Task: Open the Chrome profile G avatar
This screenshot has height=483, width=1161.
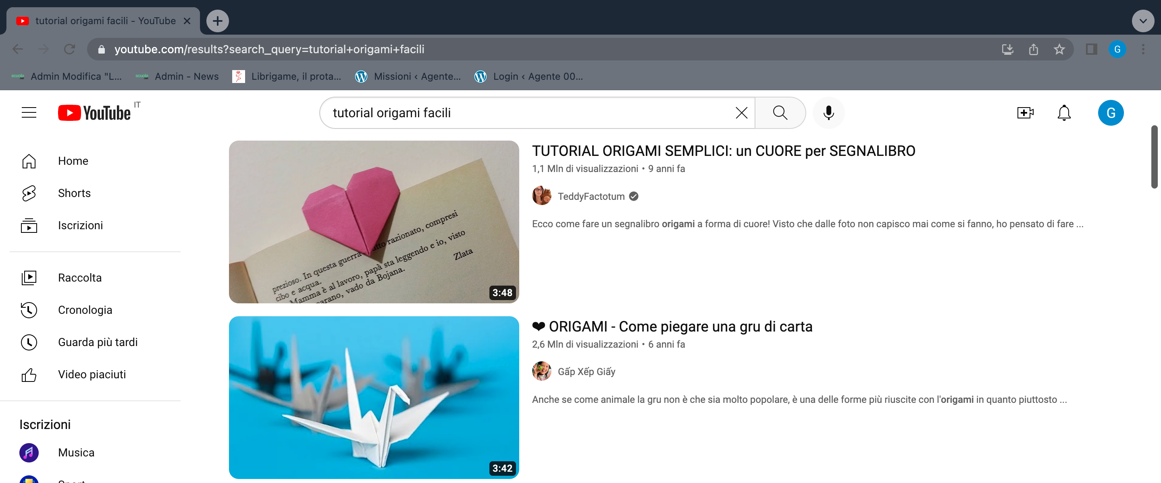Action: (x=1117, y=49)
